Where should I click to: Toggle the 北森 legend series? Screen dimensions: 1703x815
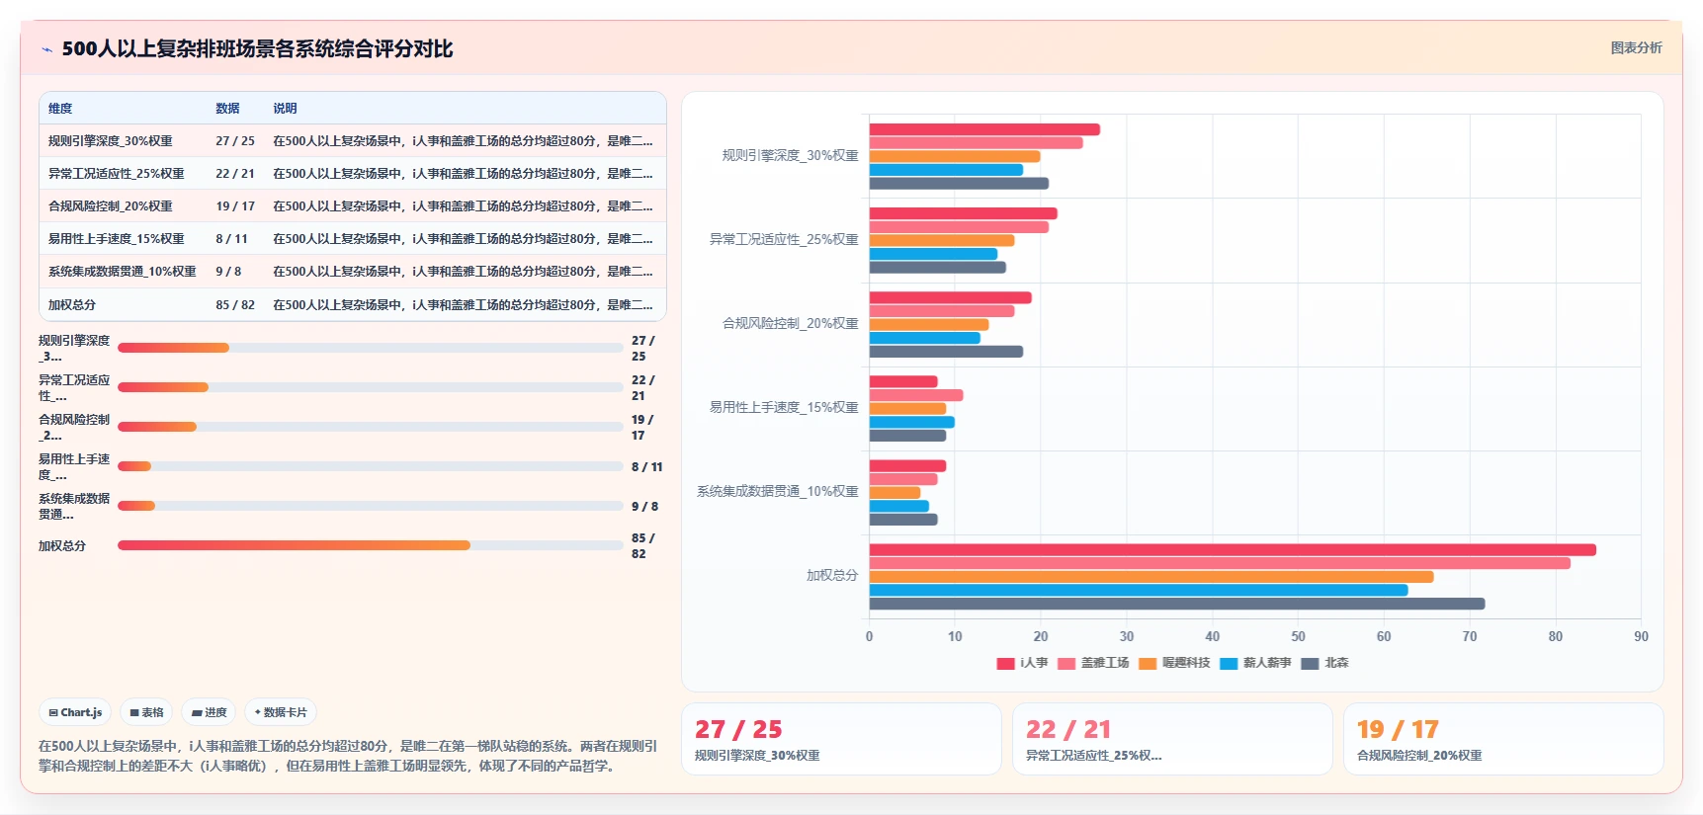(1324, 663)
